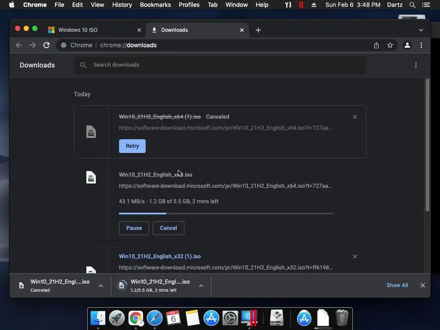The height and width of the screenshot is (330, 440).
Task: Click the share icon in address bar
Action: (x=376, y=45)
